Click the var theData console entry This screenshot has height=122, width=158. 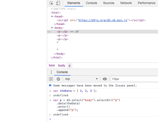coord(75,91)
